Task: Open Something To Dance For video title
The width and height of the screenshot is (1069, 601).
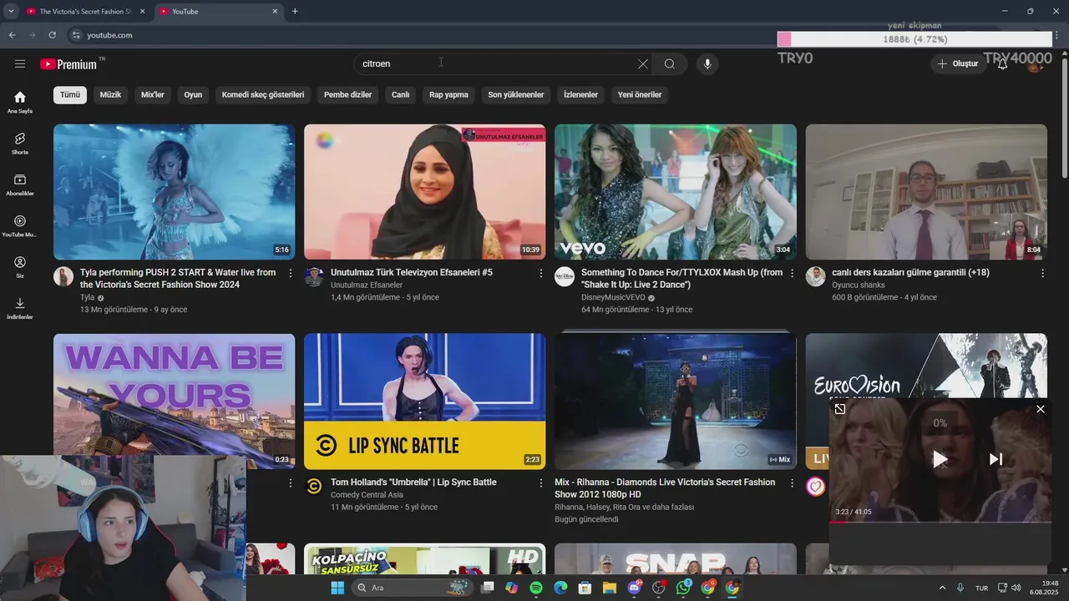Action: pyautogui.click(x=682, y=279)
